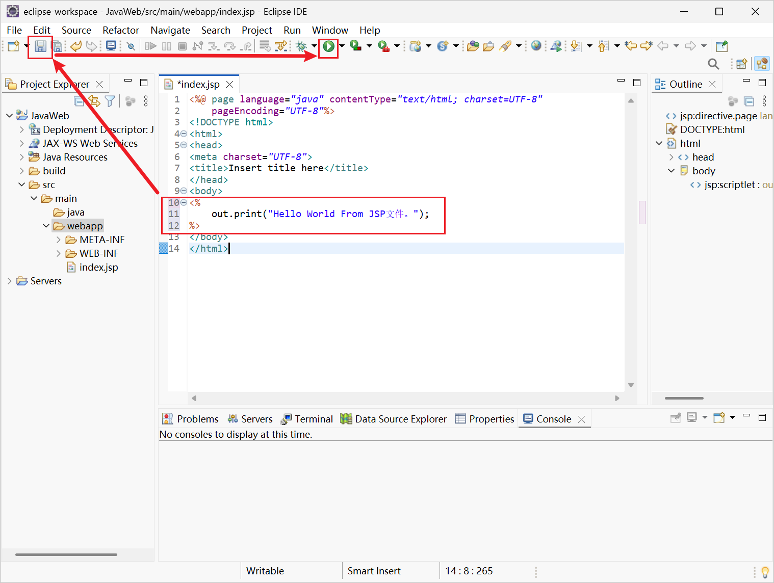Close the index.jsp editor tab
The image size is (774, 583).
coord(230,84)
